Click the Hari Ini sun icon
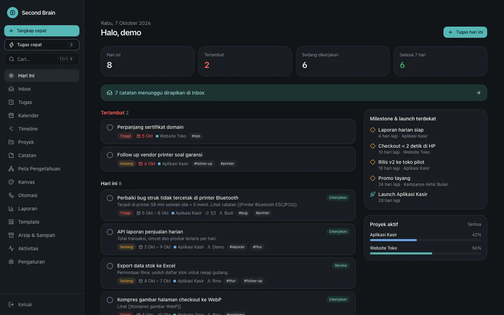504x315 pixels. pos(11,76)
